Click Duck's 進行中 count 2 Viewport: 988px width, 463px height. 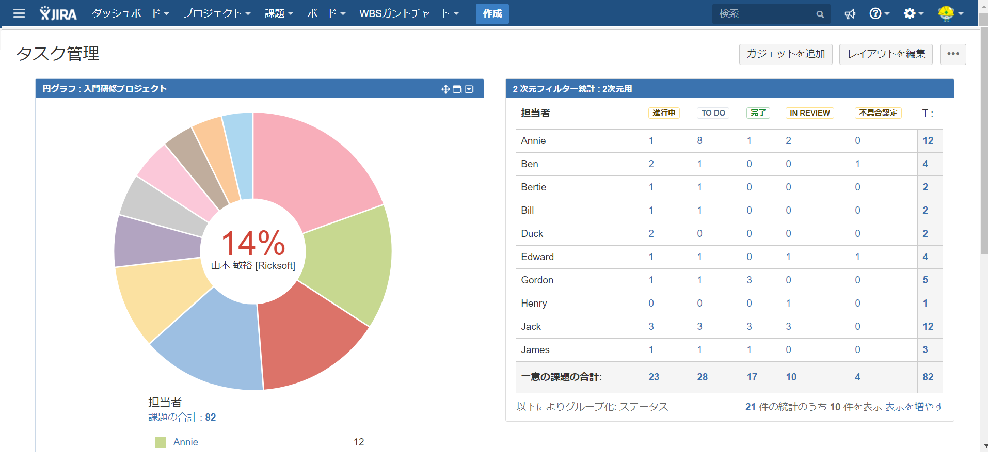click(651, 234)
